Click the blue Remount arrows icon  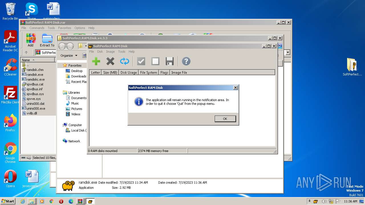[x=125, y=61]
